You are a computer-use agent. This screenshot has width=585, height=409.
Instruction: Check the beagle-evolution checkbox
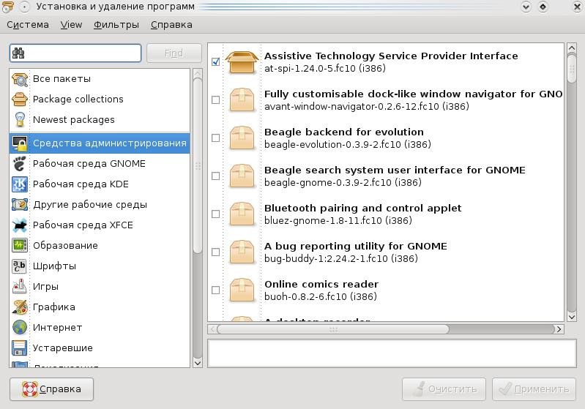(x=216, y=138)
